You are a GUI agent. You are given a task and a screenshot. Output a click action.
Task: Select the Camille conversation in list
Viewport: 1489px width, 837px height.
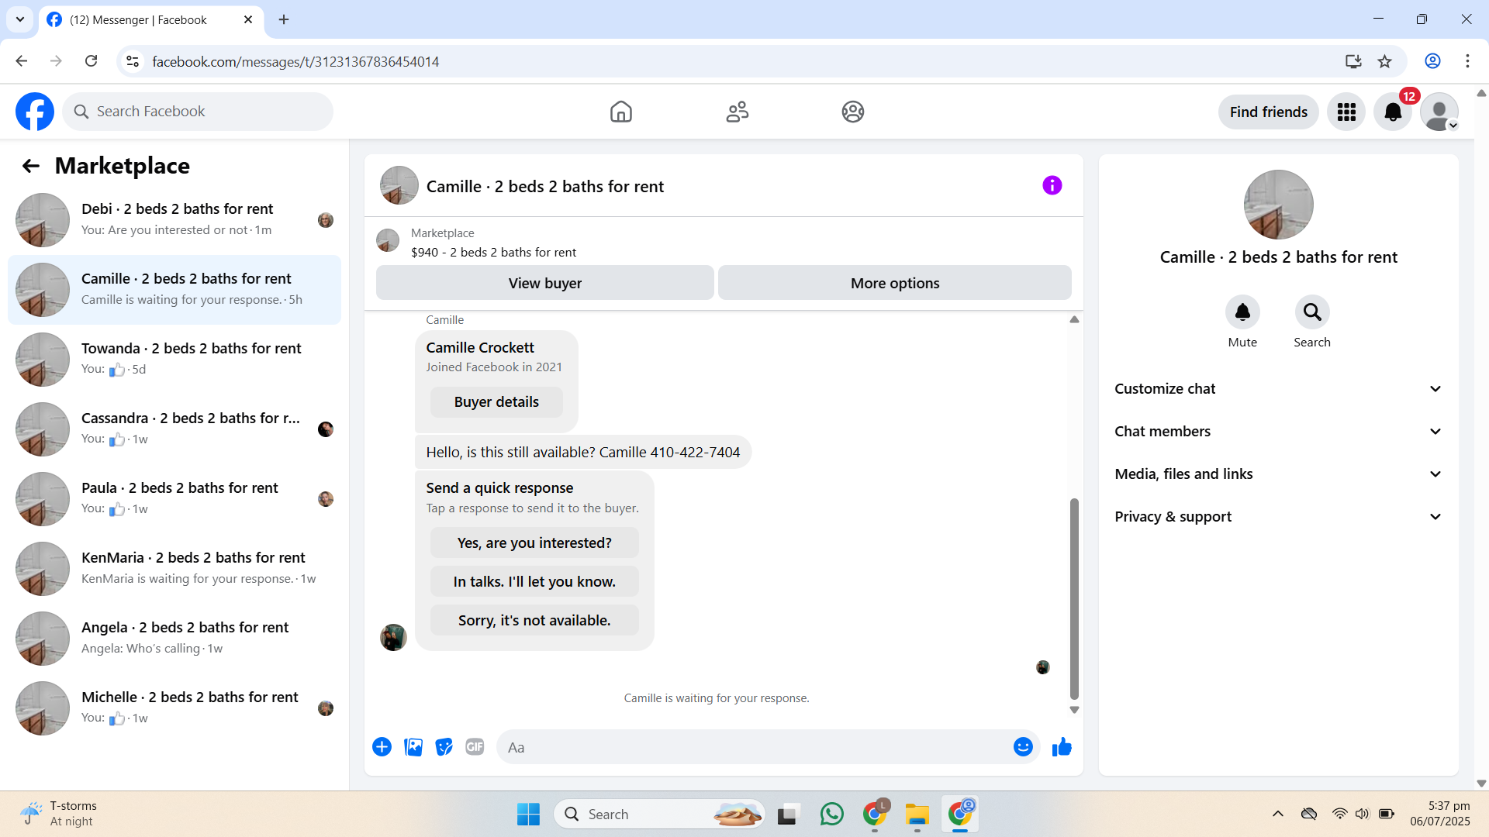tap(174, 290)
